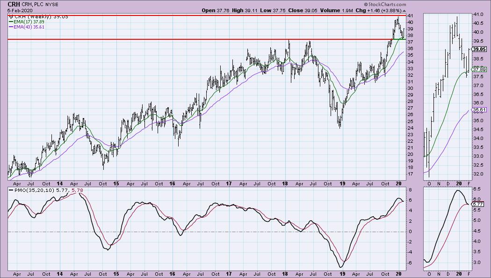Viewport: 491px width, 278px height.
Task: Open the StockCharts.com copyright link
Action: point(385,4)
